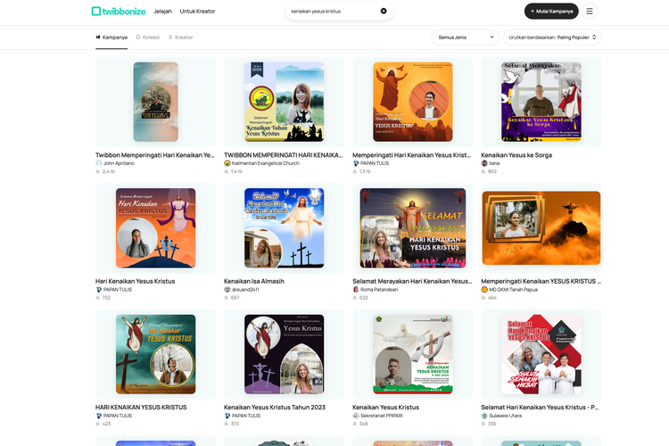Click supporters icon beside 2,4 rb count
Screen dimensions: 669x446
coord(98,171)
